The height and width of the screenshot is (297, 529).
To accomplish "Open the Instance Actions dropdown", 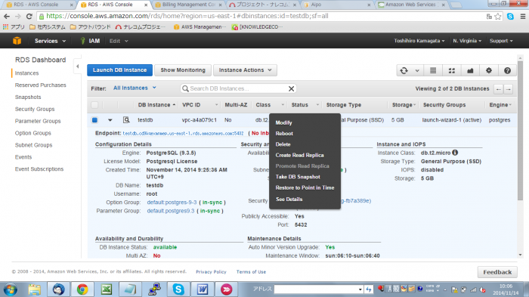I will (x=245, y=70).
